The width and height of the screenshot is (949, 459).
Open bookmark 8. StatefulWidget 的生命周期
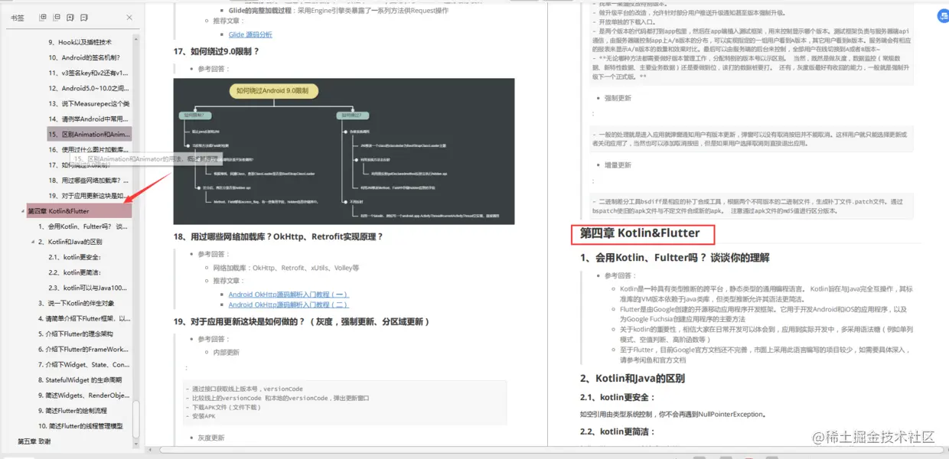[80, 379]
